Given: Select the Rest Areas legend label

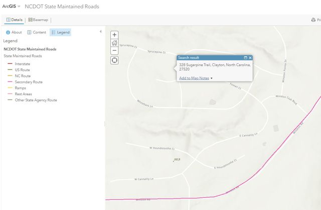Looking at the screenshot, I should point(24,94).
